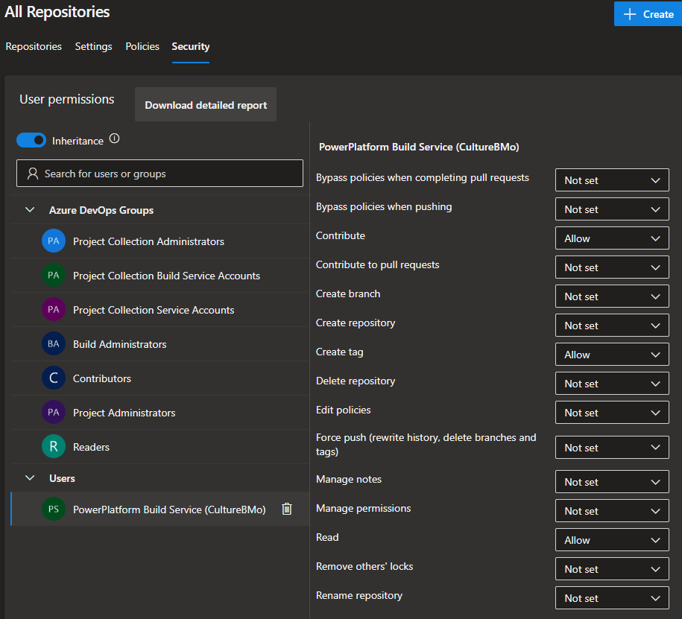Open the Remove others' locks dropdown
Screen dimensions: 682x619
[x=612, y=569]
